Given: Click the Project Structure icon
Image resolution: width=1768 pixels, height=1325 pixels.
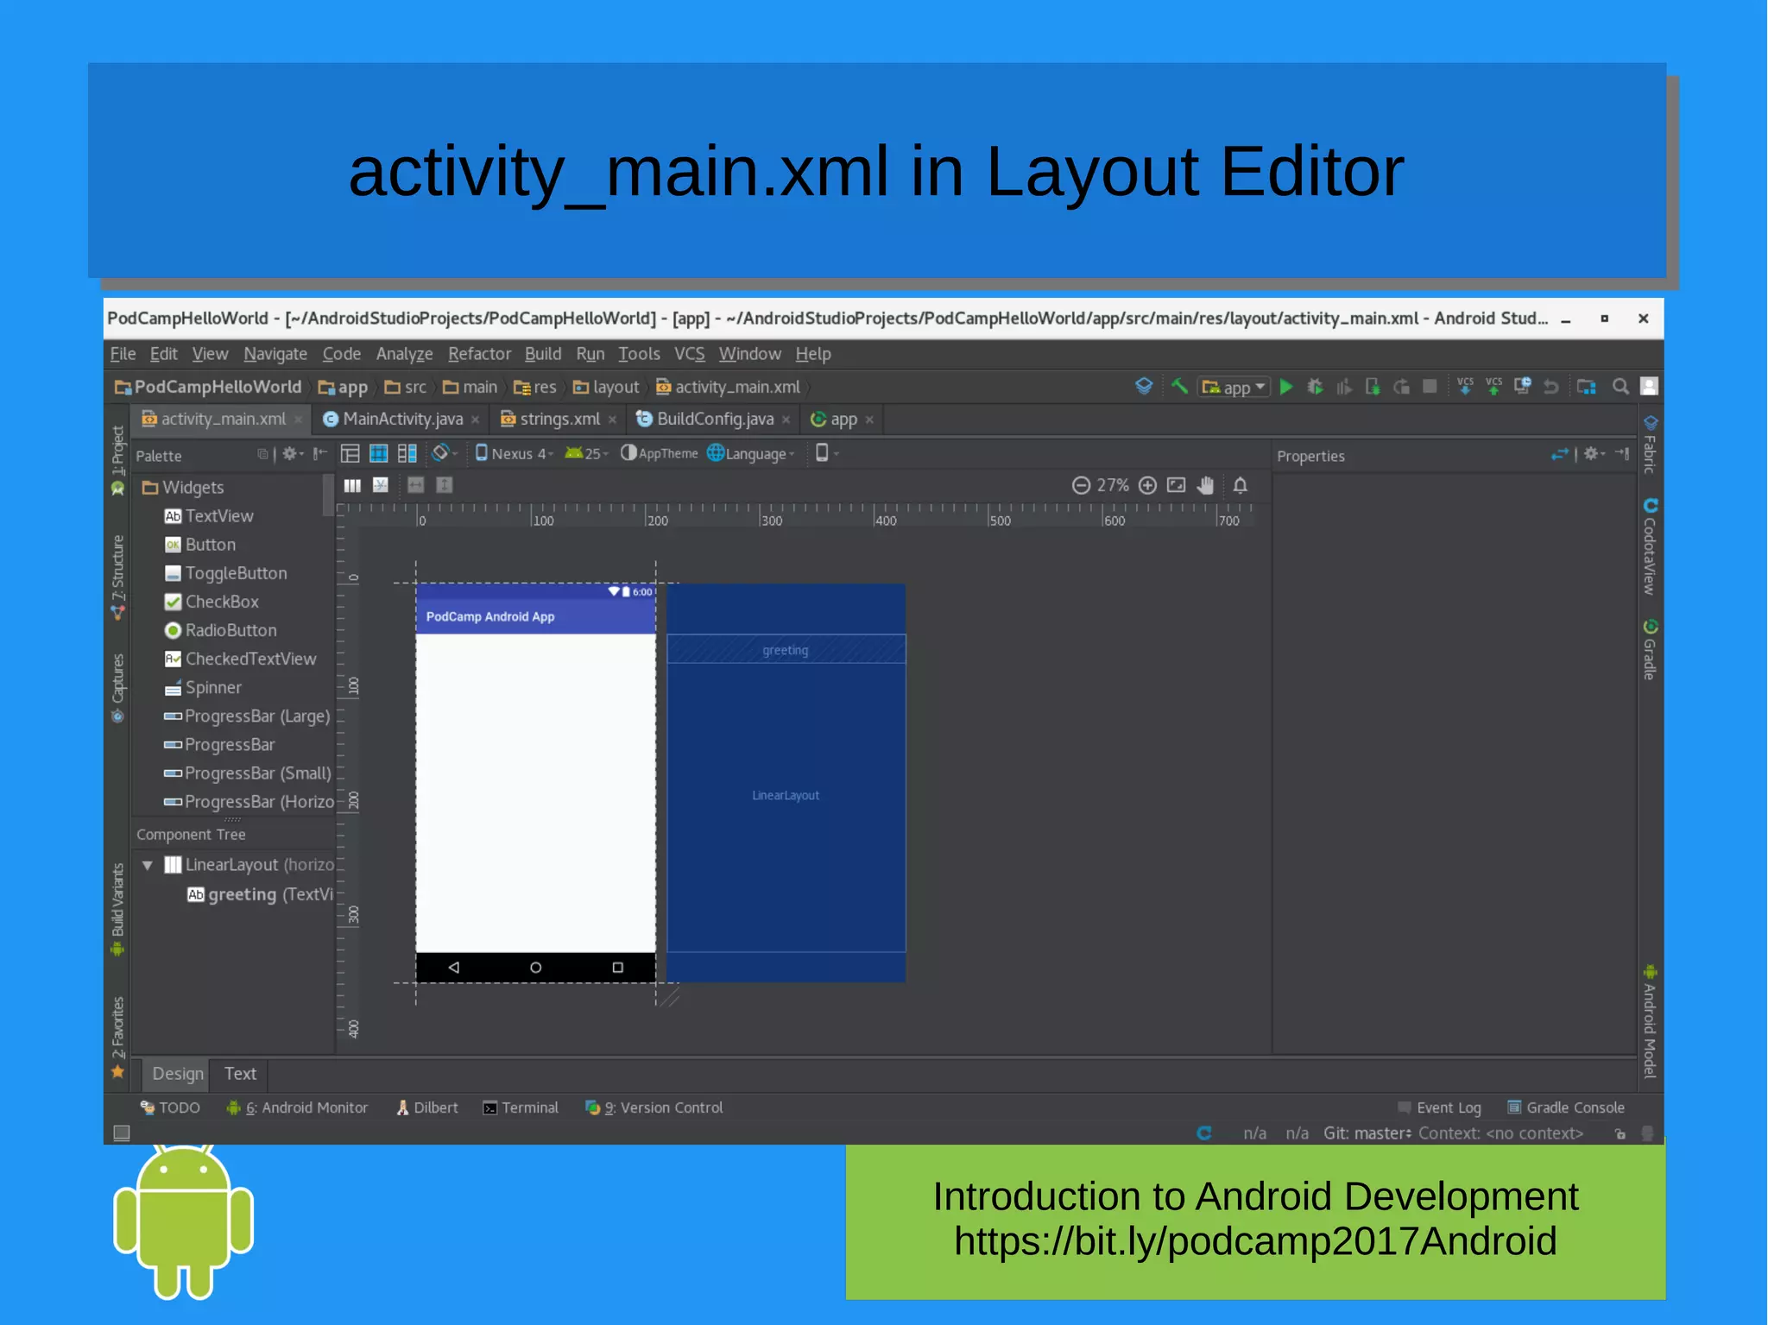Looking at the screenshot, I should (1586, 387).
